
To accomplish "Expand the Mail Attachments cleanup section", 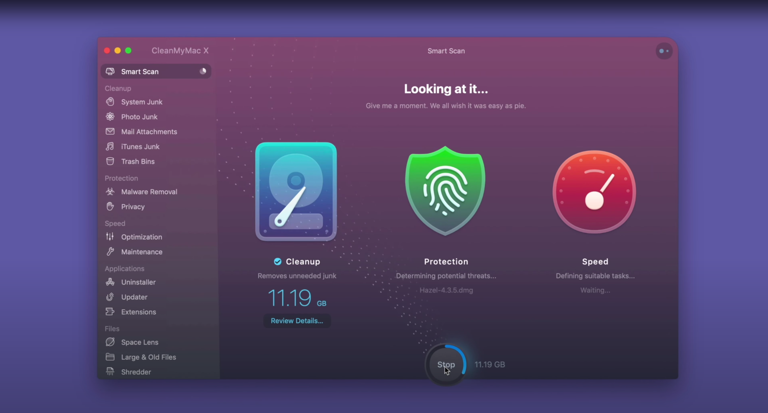I will [x=149, y=131].
